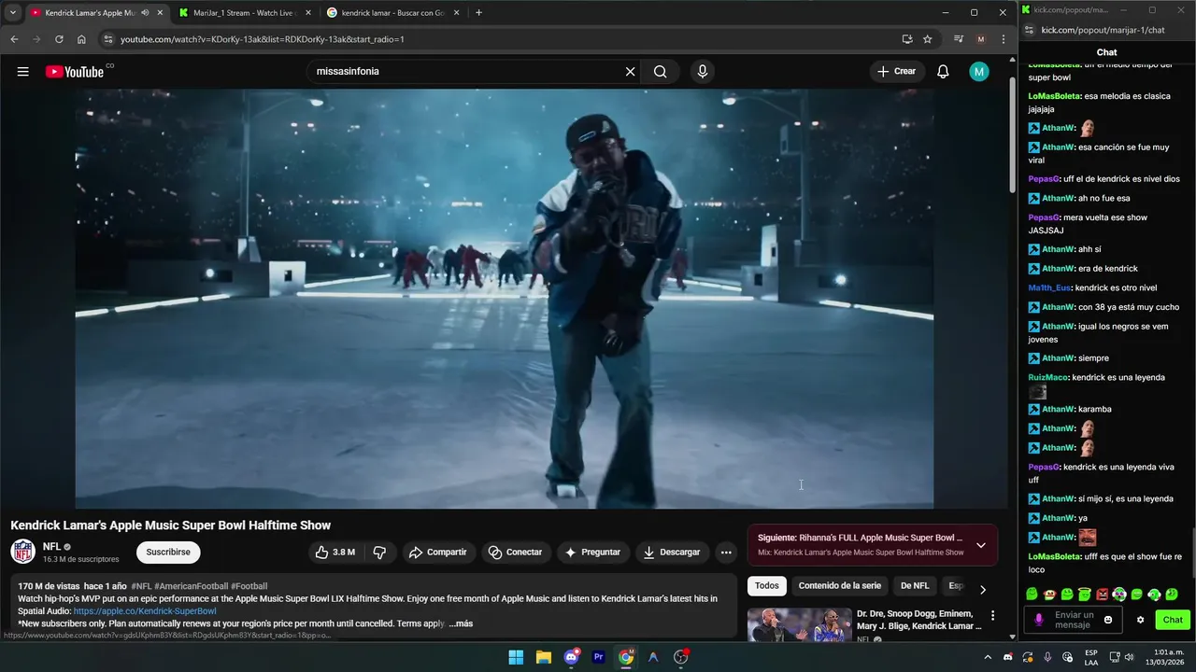Open emoji picker in Kick chat input
The width and height of the screenshot is (1196, 672).
[1108, 620]
